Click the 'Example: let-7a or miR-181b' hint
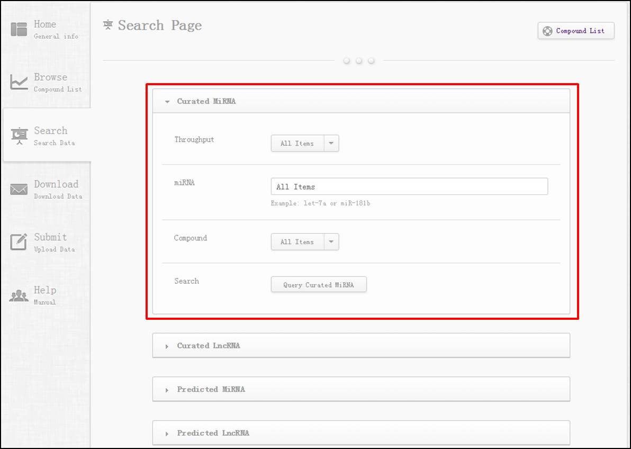Viewport: 631px width, 449px height. pos(320,203)
